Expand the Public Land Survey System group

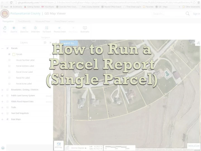click(2, 96)
